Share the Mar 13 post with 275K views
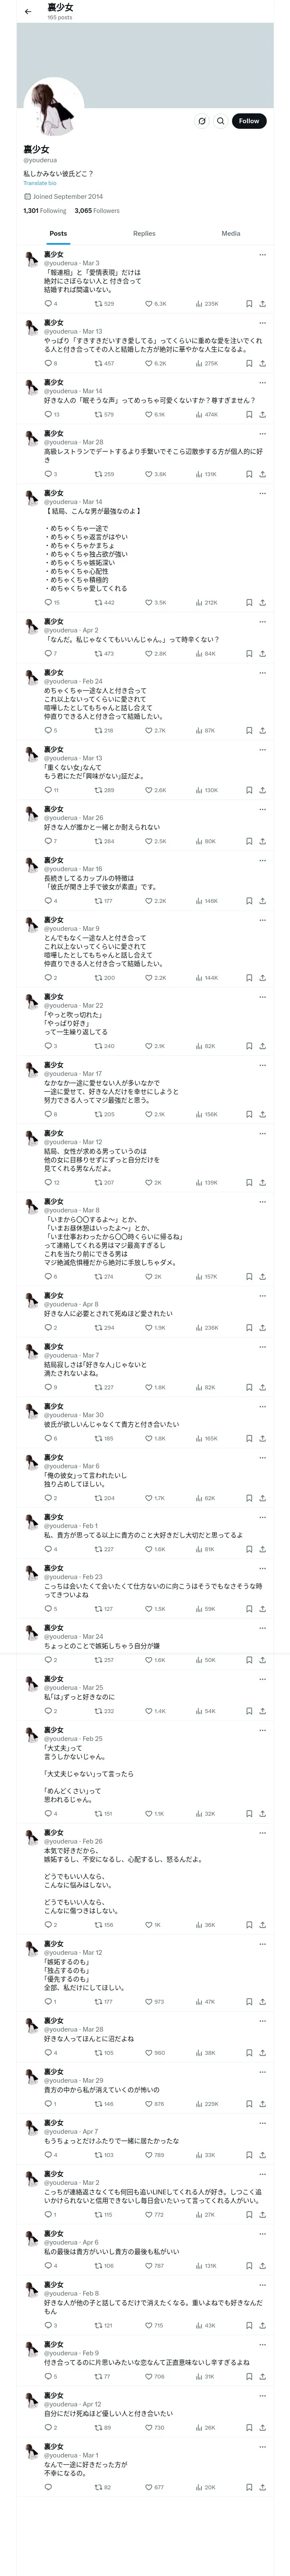Viewport: 290px width, 2576px height. (262, 364)
